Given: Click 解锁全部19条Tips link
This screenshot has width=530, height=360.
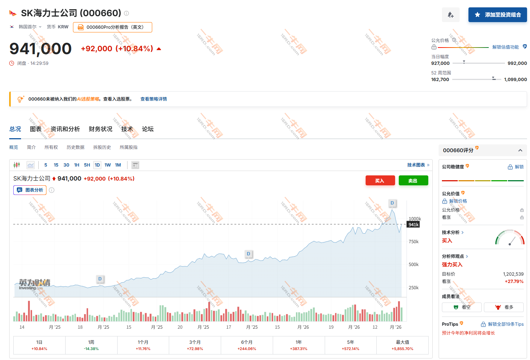Looking at the screenshot, I should point(502,324).
